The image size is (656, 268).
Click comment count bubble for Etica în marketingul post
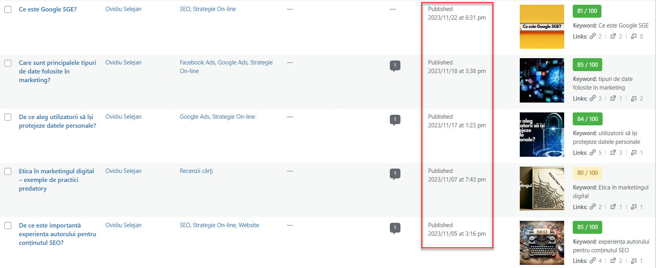[395, 174]
